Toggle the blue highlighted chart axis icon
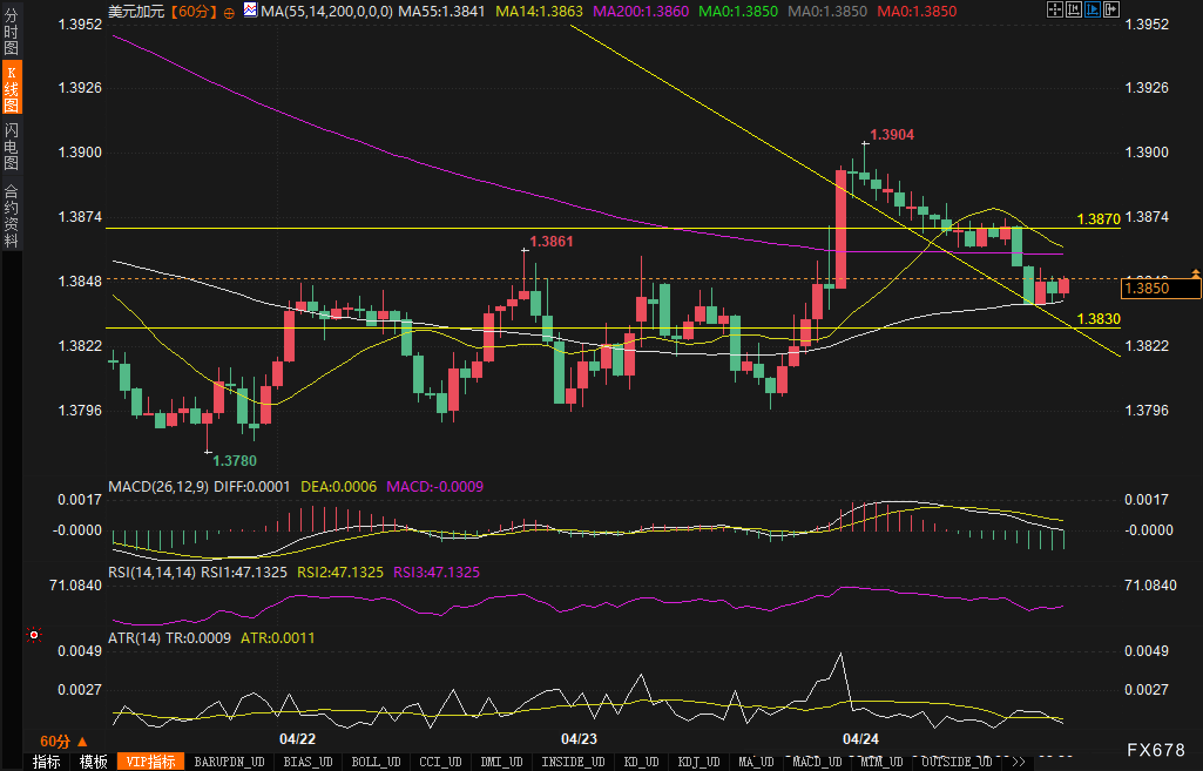The height and width of the screenshot is (771, 1203). click(x=1092, y=9)
